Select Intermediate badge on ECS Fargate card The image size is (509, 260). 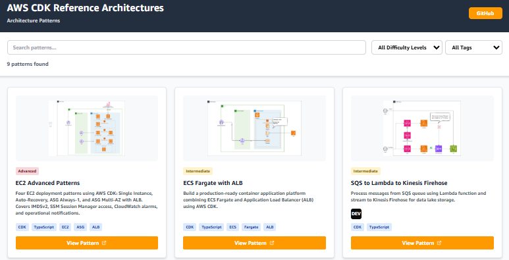pos(198,171)
